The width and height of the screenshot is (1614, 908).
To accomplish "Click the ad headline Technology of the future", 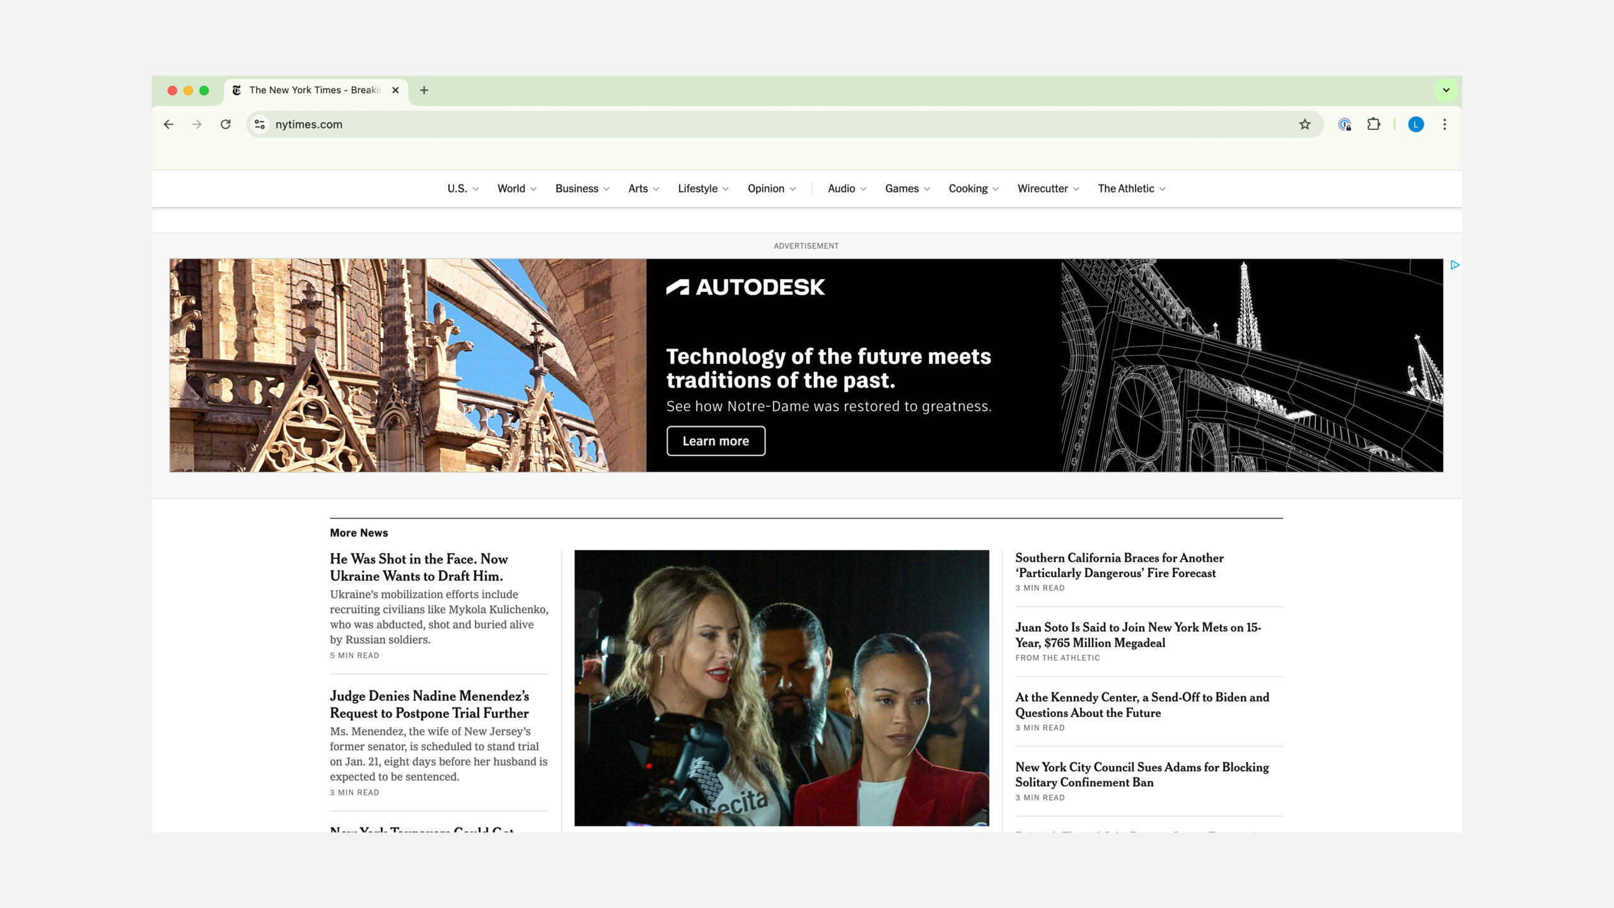I will tap(828, 368).
